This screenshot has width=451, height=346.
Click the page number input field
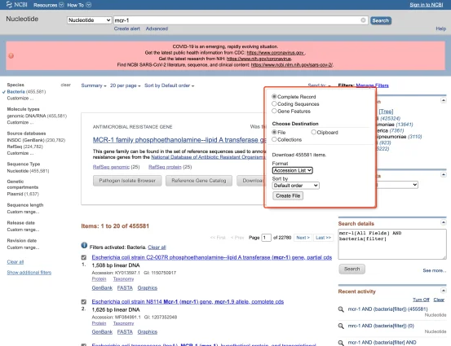click(x=266, y=238)
